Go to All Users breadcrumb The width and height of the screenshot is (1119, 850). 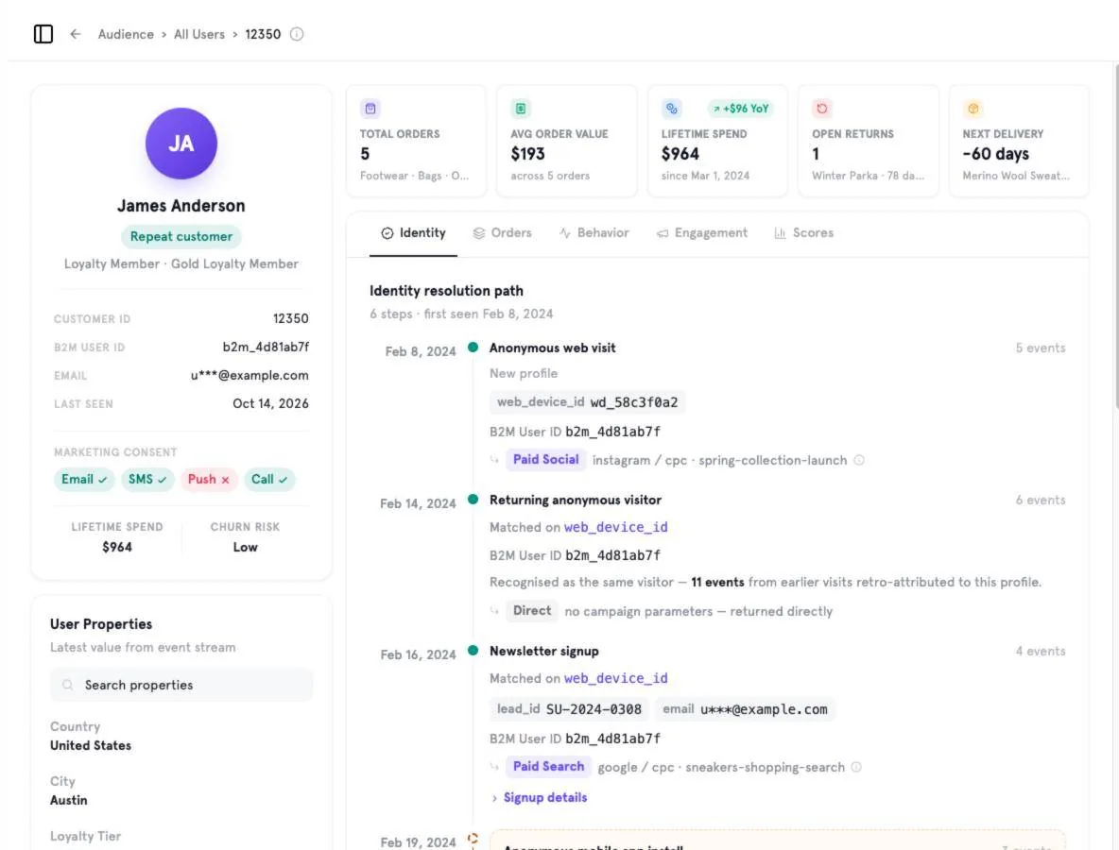click(x=199, y=34)
